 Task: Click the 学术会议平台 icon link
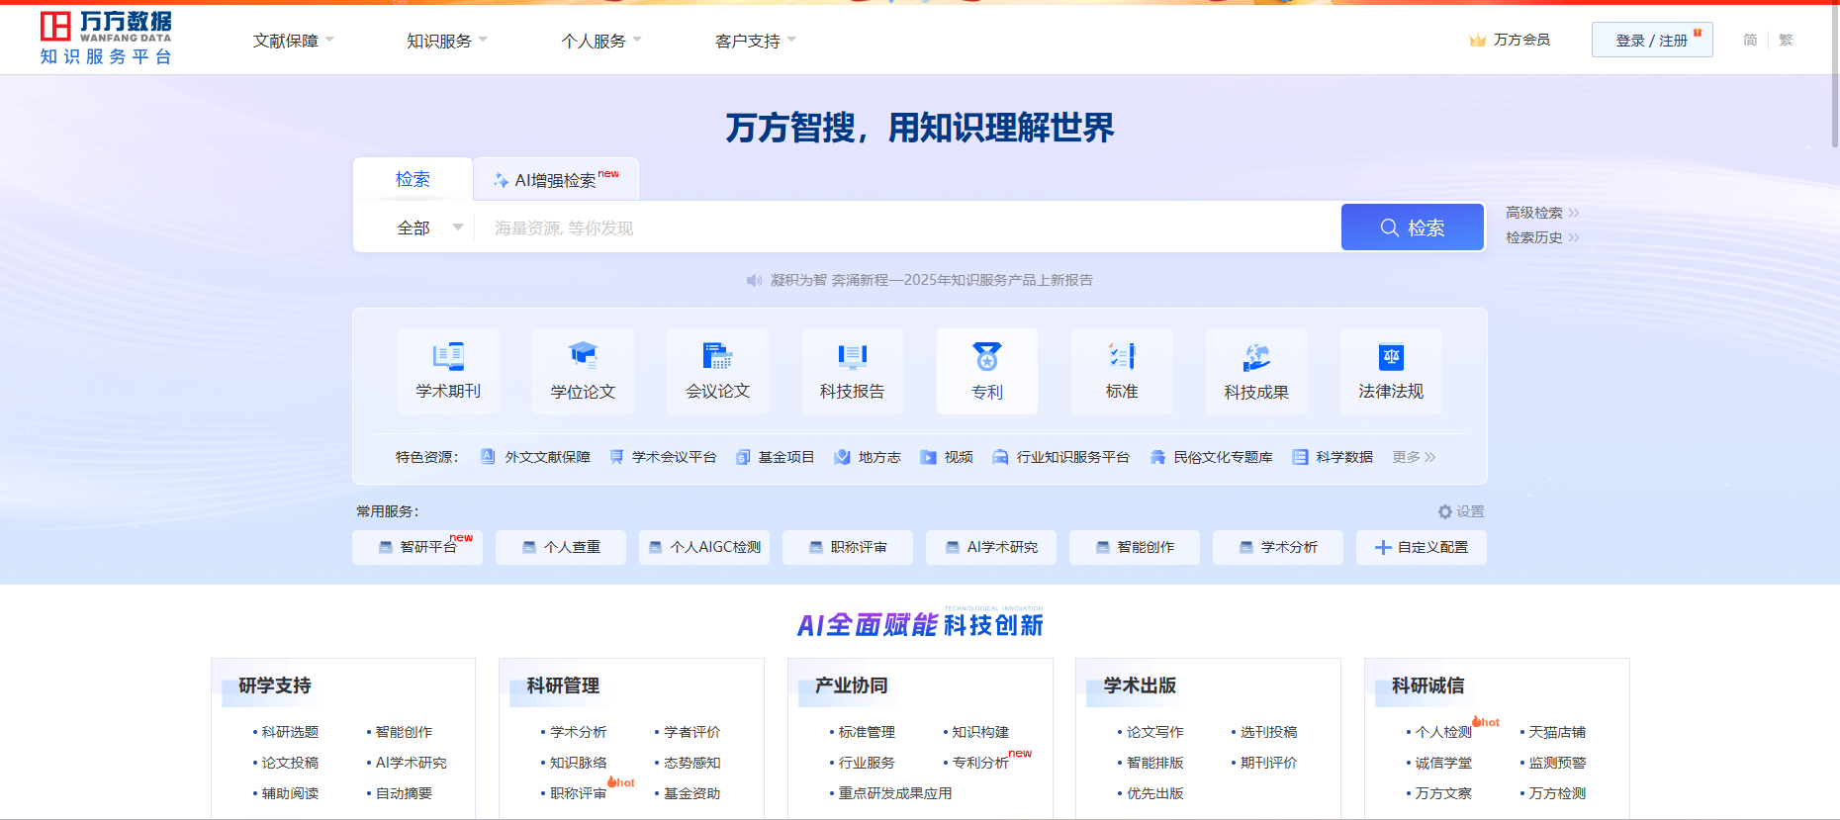(616, 457)
